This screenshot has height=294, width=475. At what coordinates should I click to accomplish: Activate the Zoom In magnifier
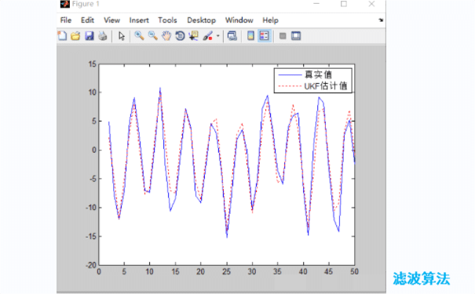tap(139, 36)
